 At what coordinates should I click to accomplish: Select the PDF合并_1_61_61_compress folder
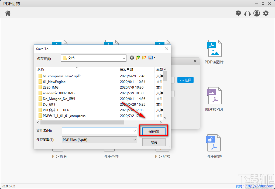[x=62, y=116]
